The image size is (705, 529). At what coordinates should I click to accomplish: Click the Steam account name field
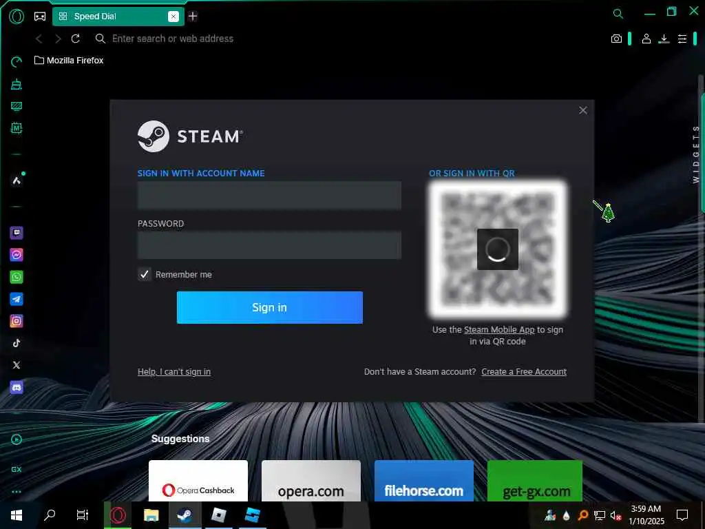(269, 195)
